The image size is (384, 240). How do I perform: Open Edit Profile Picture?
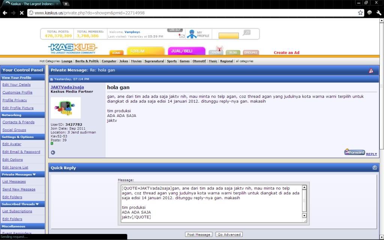[x=18, y=108]
